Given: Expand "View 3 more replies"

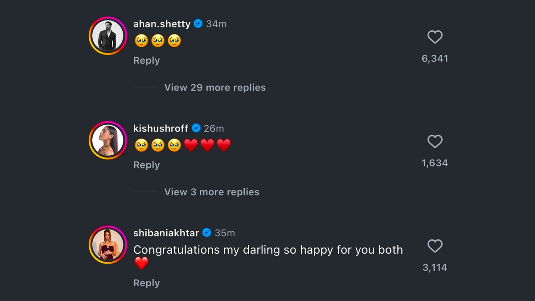Looking at the screenshot, I should (212, 192).
